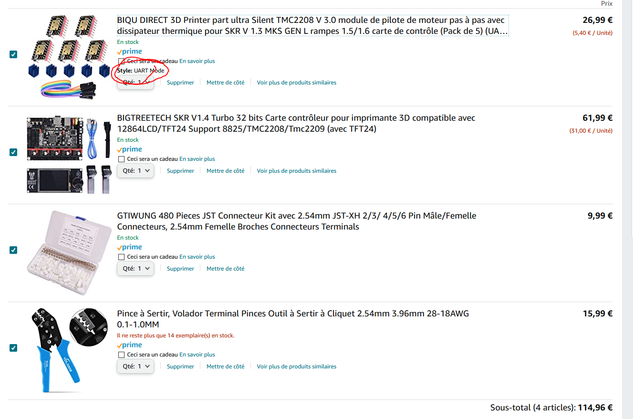This screenshot has width=633, height=419.
Task: Click Mettre de côté for the GTIWUNG connector kit
Action: coord(225,269)
